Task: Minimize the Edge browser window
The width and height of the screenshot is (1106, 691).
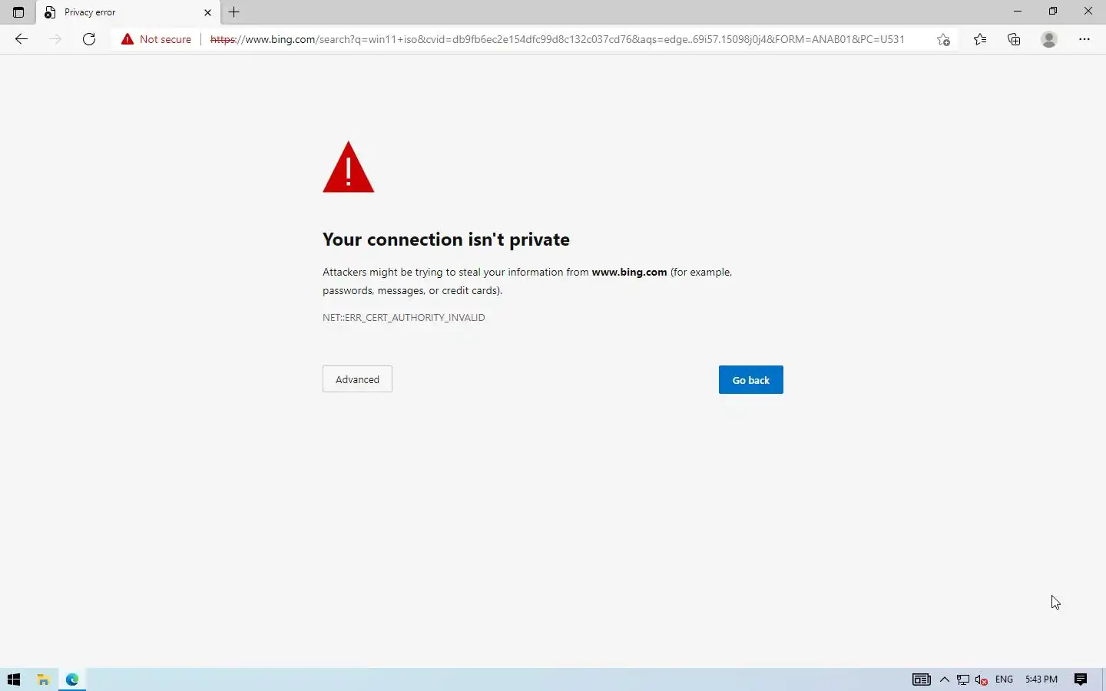Action: click(1018, 12)
